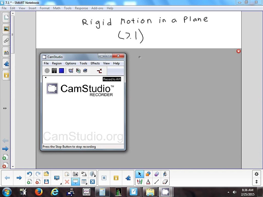Click the taskbar volume speaker icon
The image size is (263, 197).
[235, 192]
